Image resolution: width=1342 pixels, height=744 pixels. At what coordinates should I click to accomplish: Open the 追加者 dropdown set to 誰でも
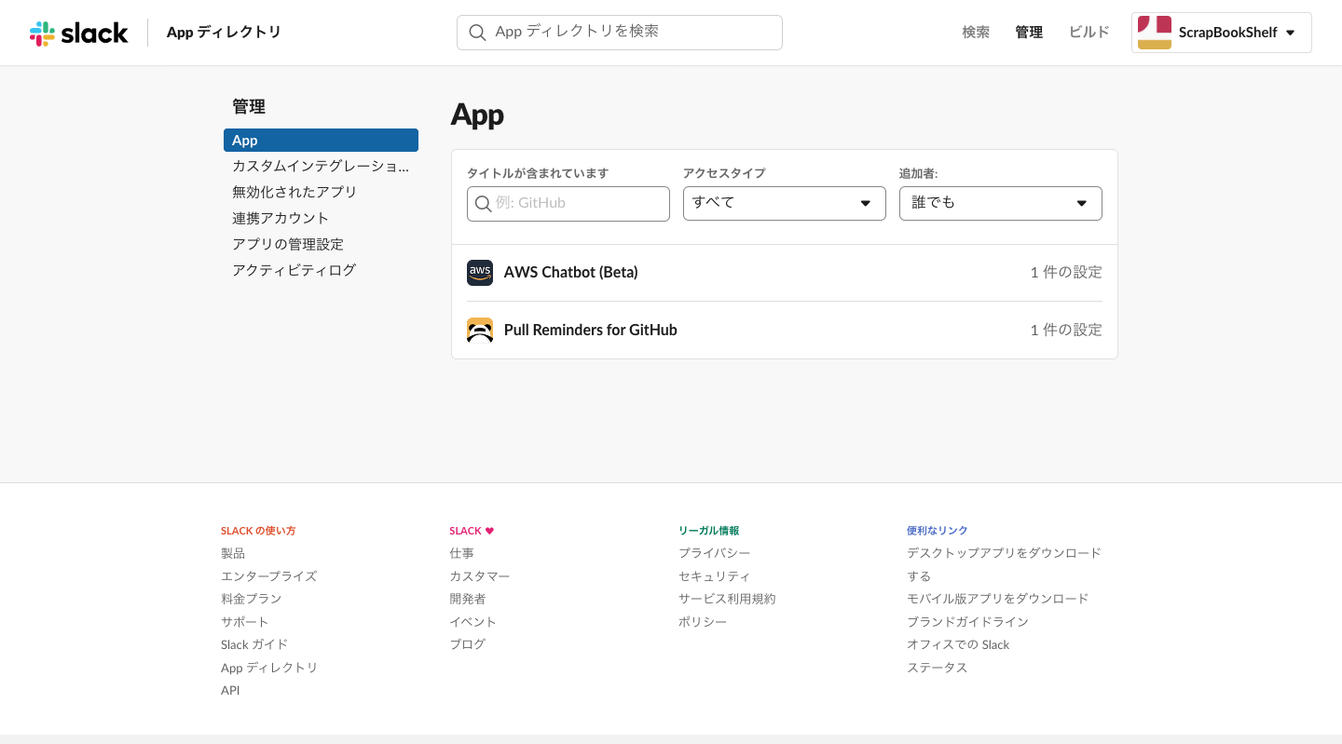pyautogui.click(x=1000, y=203)
